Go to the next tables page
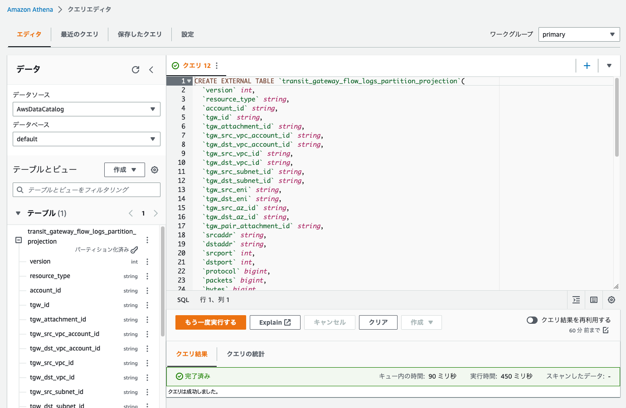The width and height of the screenshot is (626, 408). pos(155,213)
